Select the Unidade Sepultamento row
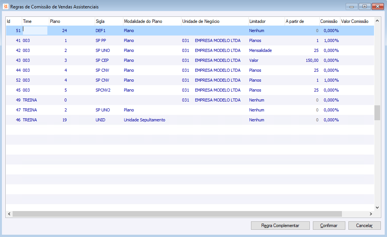 190,120
